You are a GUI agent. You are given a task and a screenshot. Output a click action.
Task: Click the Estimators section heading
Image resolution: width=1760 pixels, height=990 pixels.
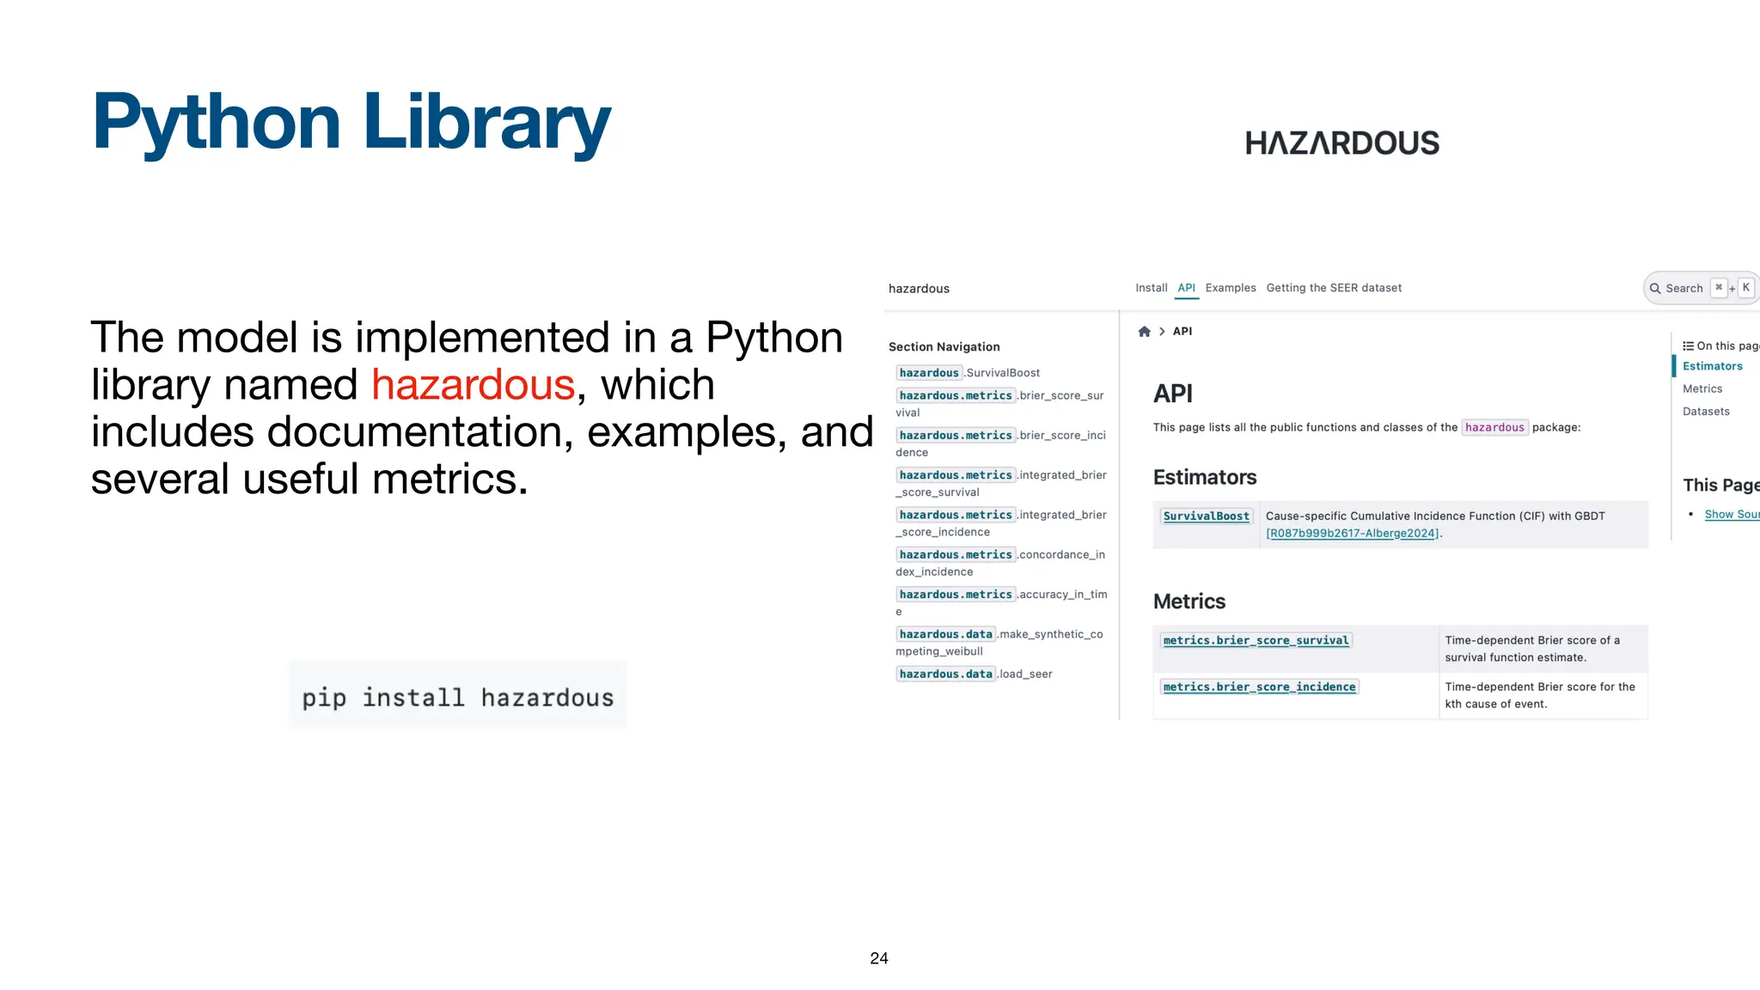pyautogui.click(x=1205, y=478)
